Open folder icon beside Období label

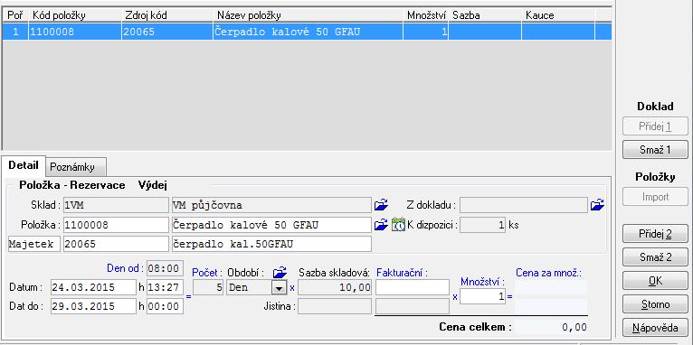click(x=280, y=272)
